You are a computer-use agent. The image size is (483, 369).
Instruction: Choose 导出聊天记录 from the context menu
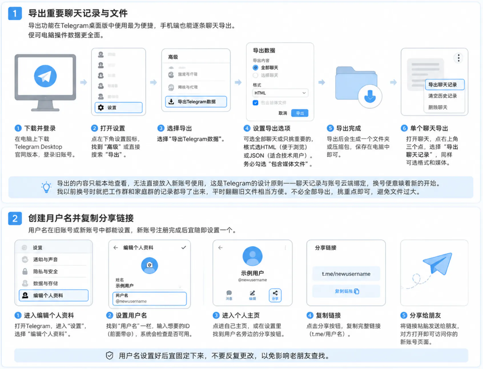(x=444, y=85)
